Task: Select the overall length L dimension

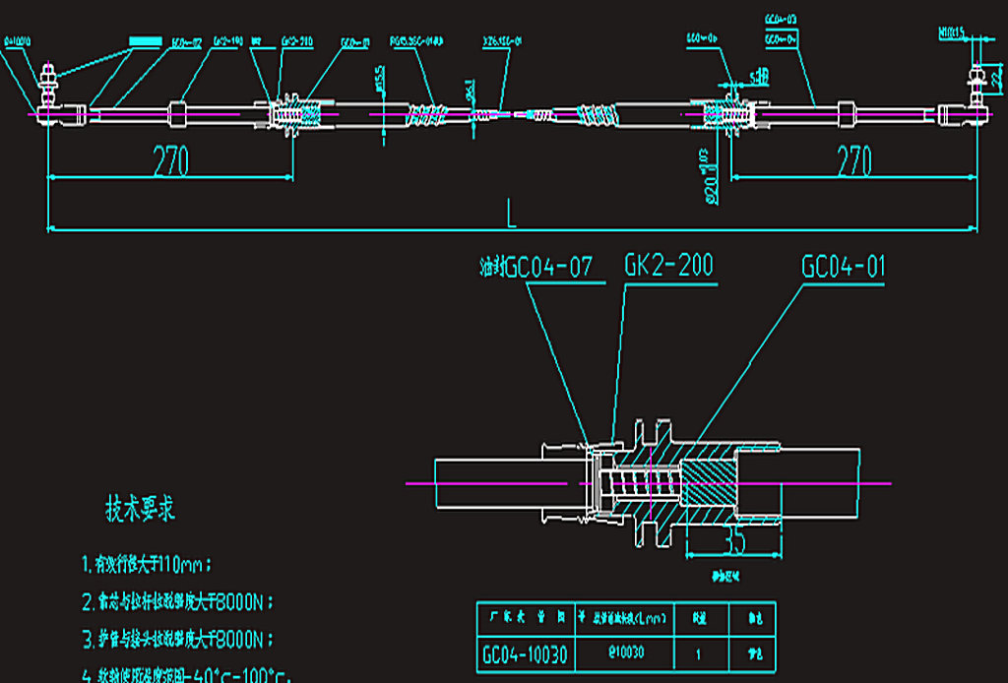Action: click(511, 215)
